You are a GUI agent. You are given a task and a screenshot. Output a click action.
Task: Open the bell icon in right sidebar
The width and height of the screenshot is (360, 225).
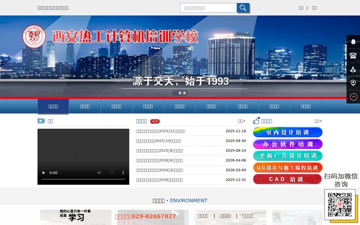[x=353, y=41]
